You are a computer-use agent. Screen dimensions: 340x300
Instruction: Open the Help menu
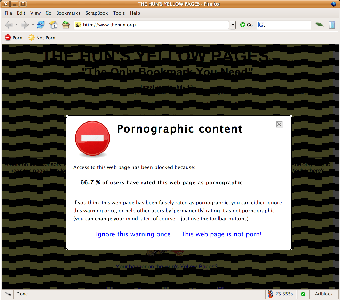[135, 13]
